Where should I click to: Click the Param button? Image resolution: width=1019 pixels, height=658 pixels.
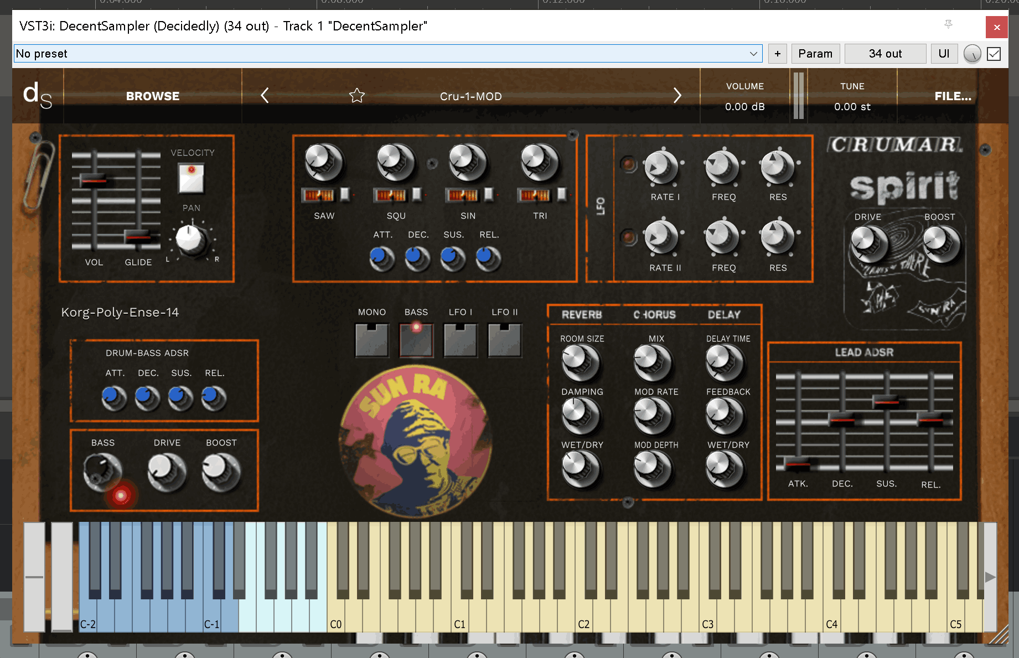[815, 54]
